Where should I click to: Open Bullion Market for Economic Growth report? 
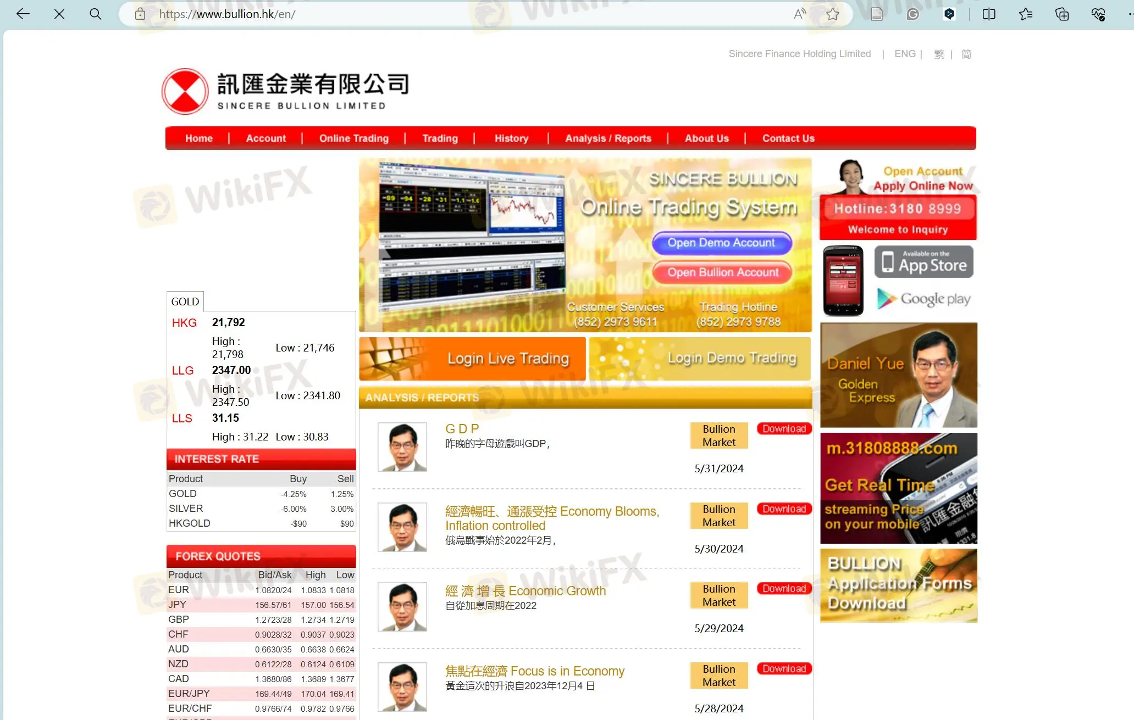718,595
